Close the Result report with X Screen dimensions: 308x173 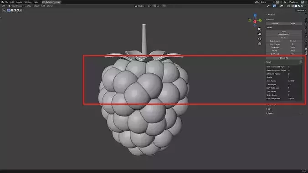click(x=301, y=62)
